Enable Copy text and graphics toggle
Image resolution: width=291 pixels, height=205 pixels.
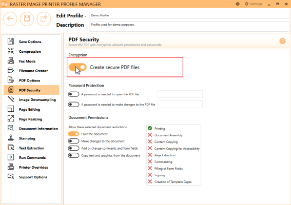click(x=73, y=155)
